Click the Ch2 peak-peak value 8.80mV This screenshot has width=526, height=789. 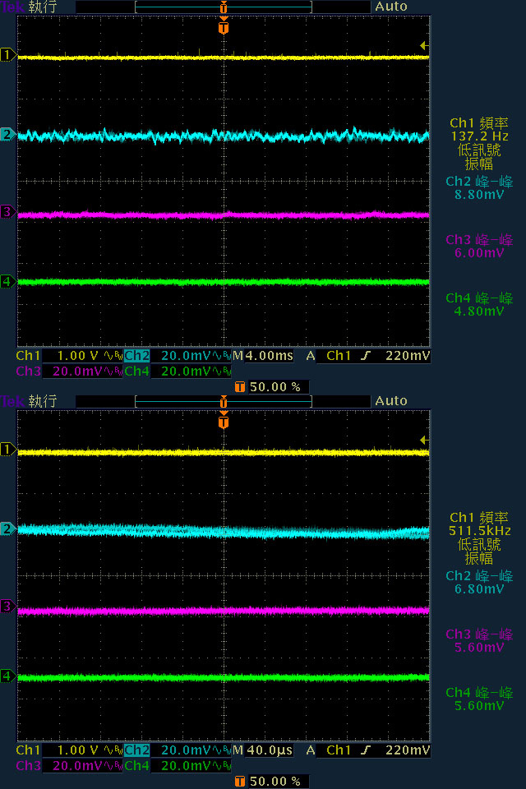point(479,195)
